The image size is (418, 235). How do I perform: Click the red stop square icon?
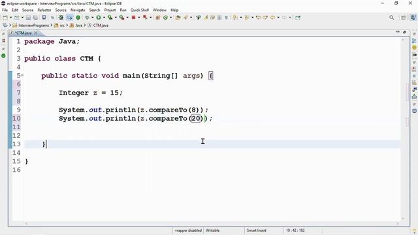pos(133,18)
